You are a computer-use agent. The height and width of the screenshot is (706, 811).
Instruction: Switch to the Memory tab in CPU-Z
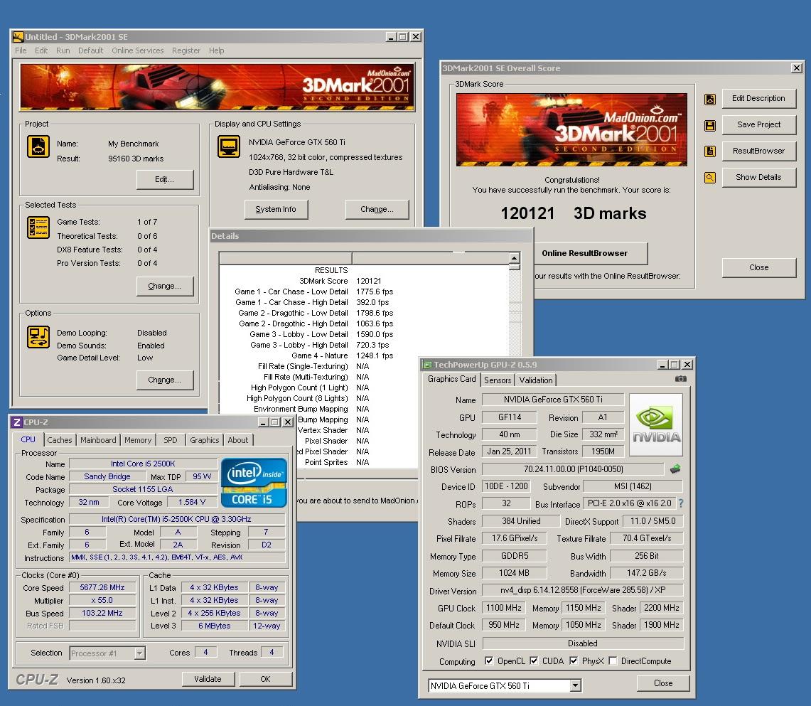tap(138, 440)
